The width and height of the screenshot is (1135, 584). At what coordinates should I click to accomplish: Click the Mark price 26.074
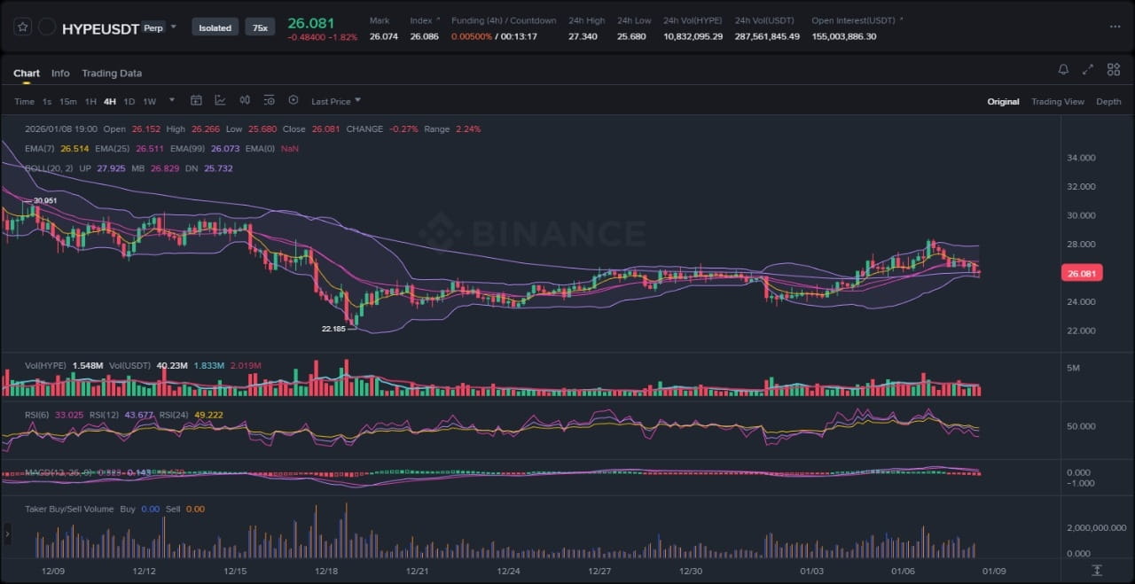tap(384, 36)
